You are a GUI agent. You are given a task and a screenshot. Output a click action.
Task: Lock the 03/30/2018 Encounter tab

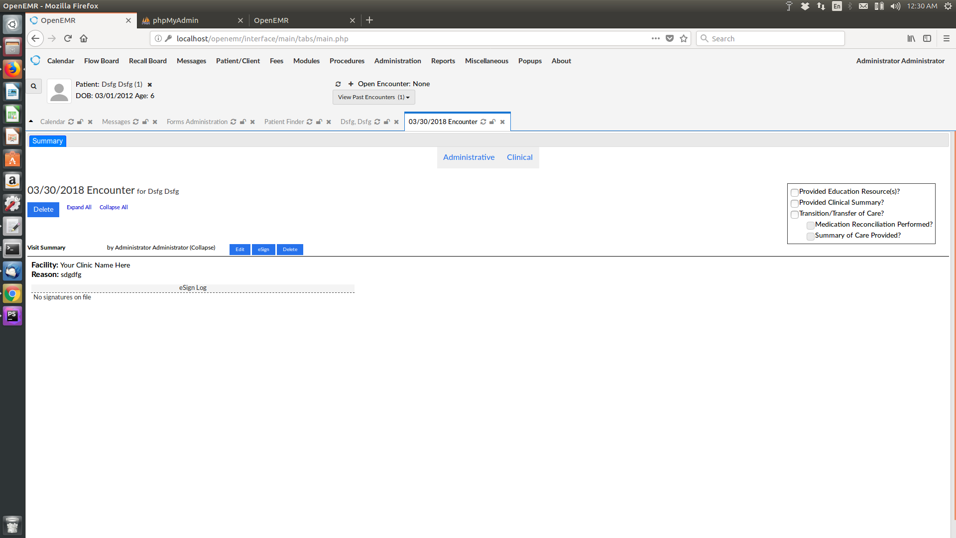click(x=492, y=122)
